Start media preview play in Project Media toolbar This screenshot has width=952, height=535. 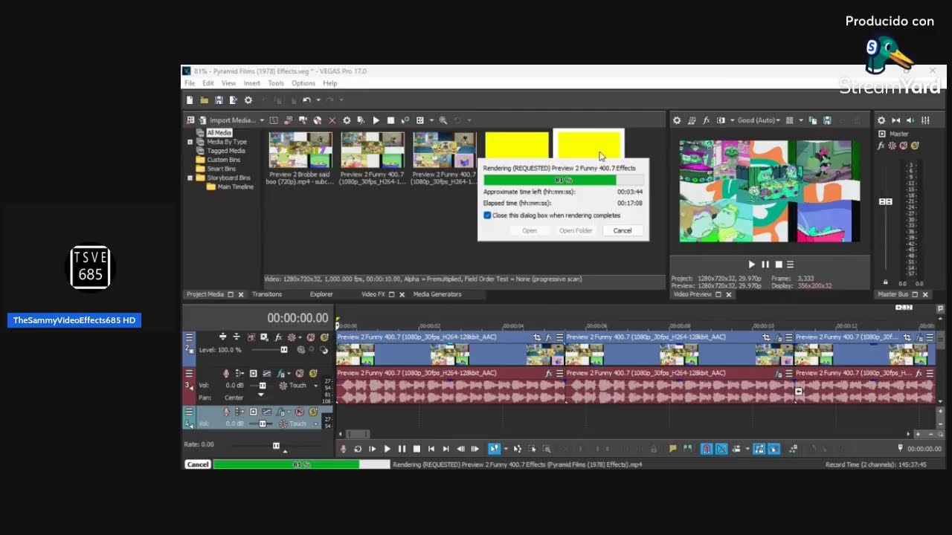click(x=376, y=120)
